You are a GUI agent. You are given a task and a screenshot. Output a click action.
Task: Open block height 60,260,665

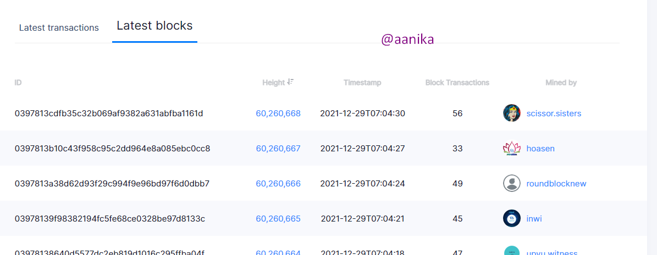click(x=278, y=219)
